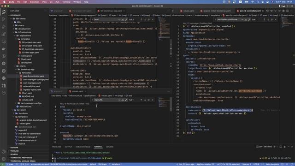This screenshot has width=295, height=166.
Task: Click the git branch main in status bar
Action: [10, 164]
